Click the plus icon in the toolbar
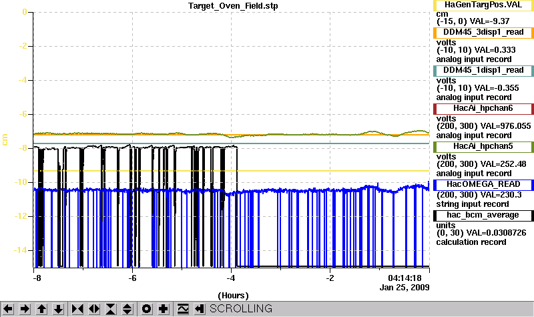 coord(164,309)
